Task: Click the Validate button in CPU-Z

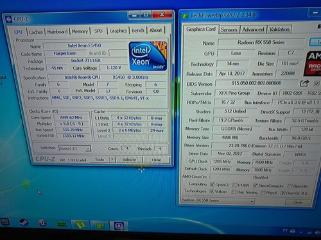Action: click(x=129, y=159)
